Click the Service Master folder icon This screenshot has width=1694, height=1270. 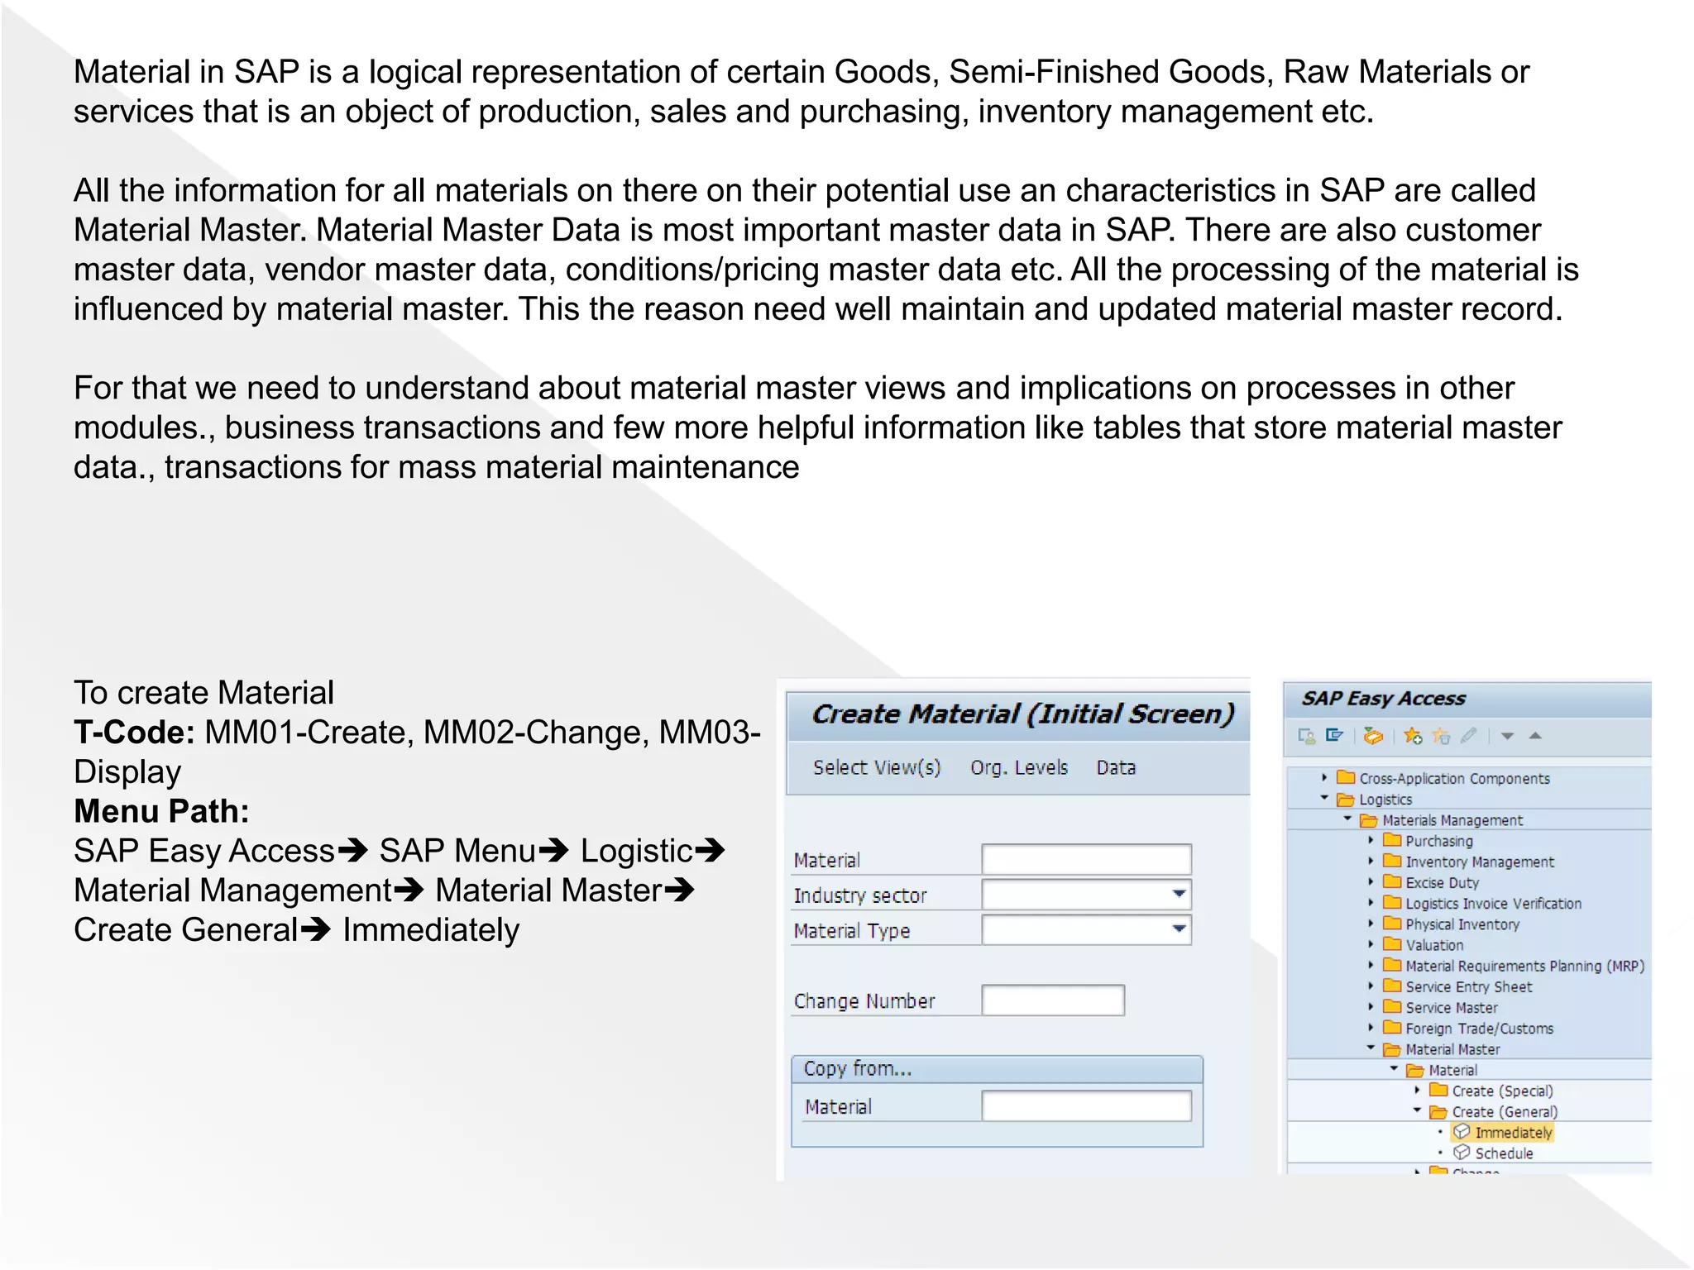[x=1393, y=1006]
